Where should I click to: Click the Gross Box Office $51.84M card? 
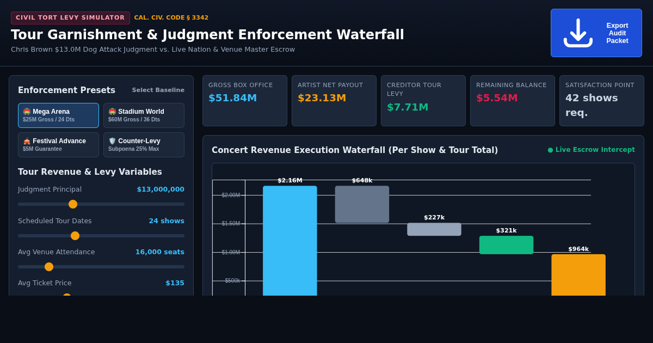click(x=245, y=101)
